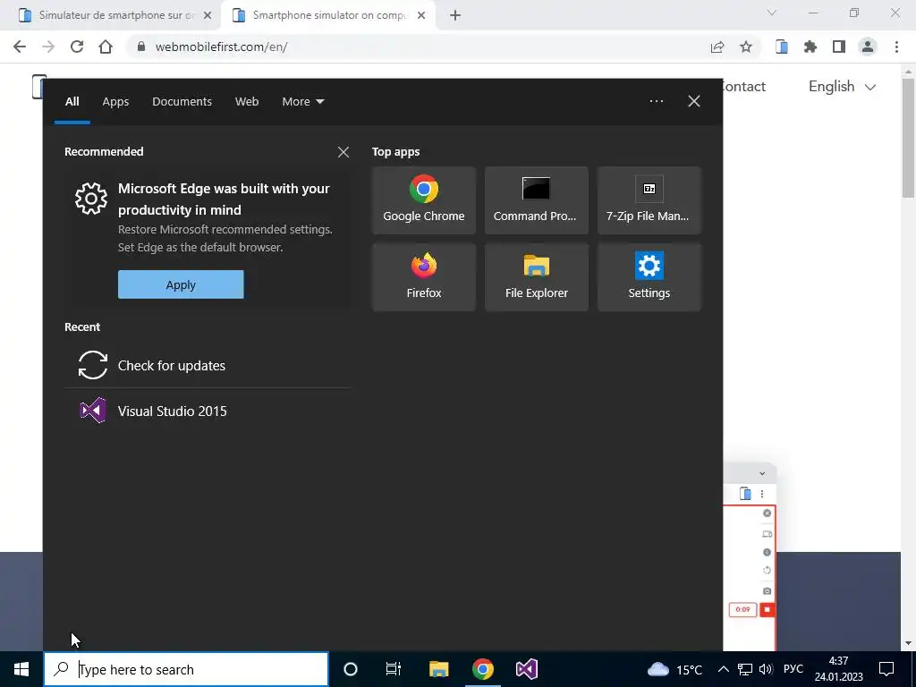Click the Apply button for Edge settings

(181, 284)
